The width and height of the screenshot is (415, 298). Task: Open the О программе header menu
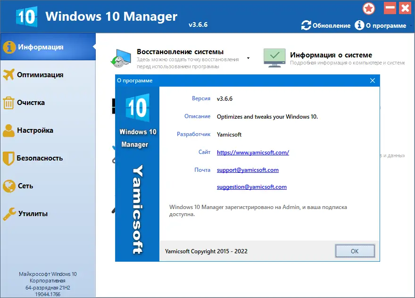pyautogui.click(x=386, y=25)
